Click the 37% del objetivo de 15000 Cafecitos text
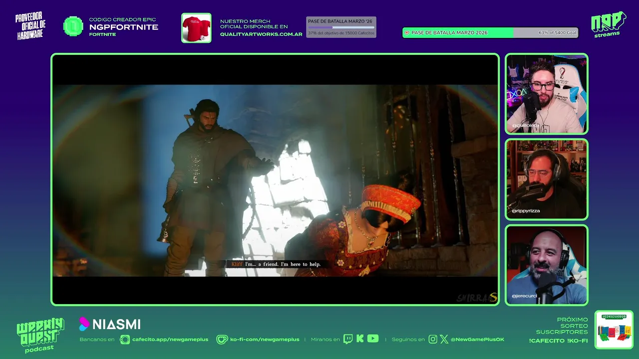 [x=341, y=33]
